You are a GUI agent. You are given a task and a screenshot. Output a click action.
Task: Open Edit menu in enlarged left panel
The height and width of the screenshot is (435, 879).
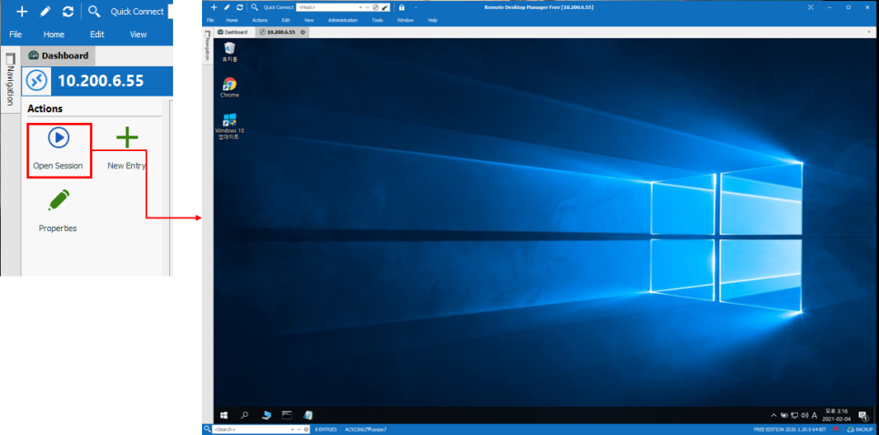point(97,35)
